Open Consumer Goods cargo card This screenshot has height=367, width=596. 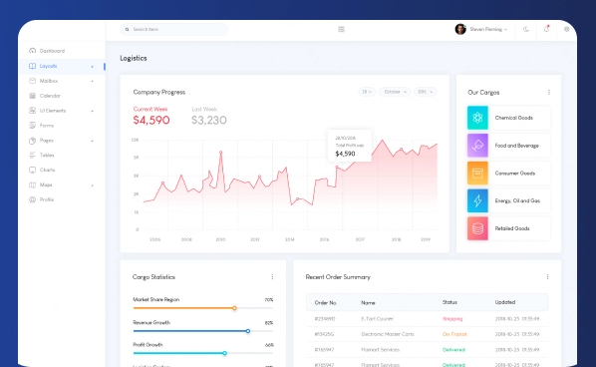coord(509,174)
